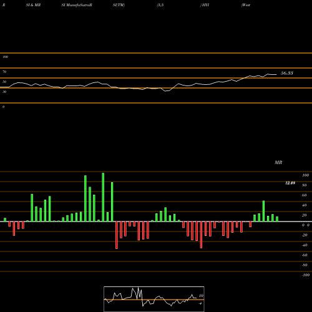Click the '(West' header text
The width and height of the screenshot is (312, 312).
(246, 5)
